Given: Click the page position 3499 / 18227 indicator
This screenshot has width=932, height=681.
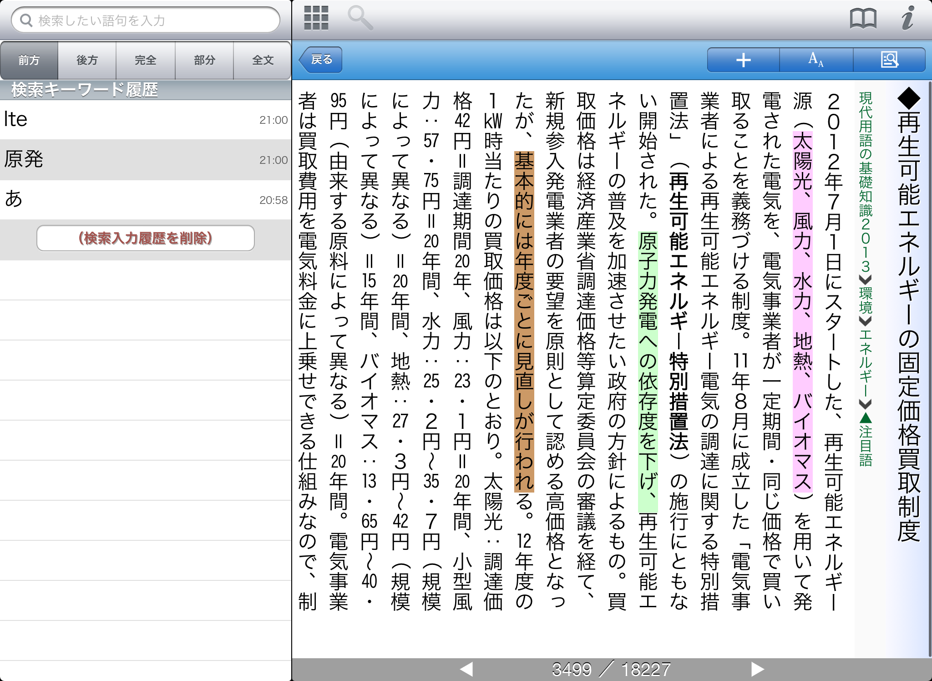Looking at the screenshot, I should (x=611, y=669).
